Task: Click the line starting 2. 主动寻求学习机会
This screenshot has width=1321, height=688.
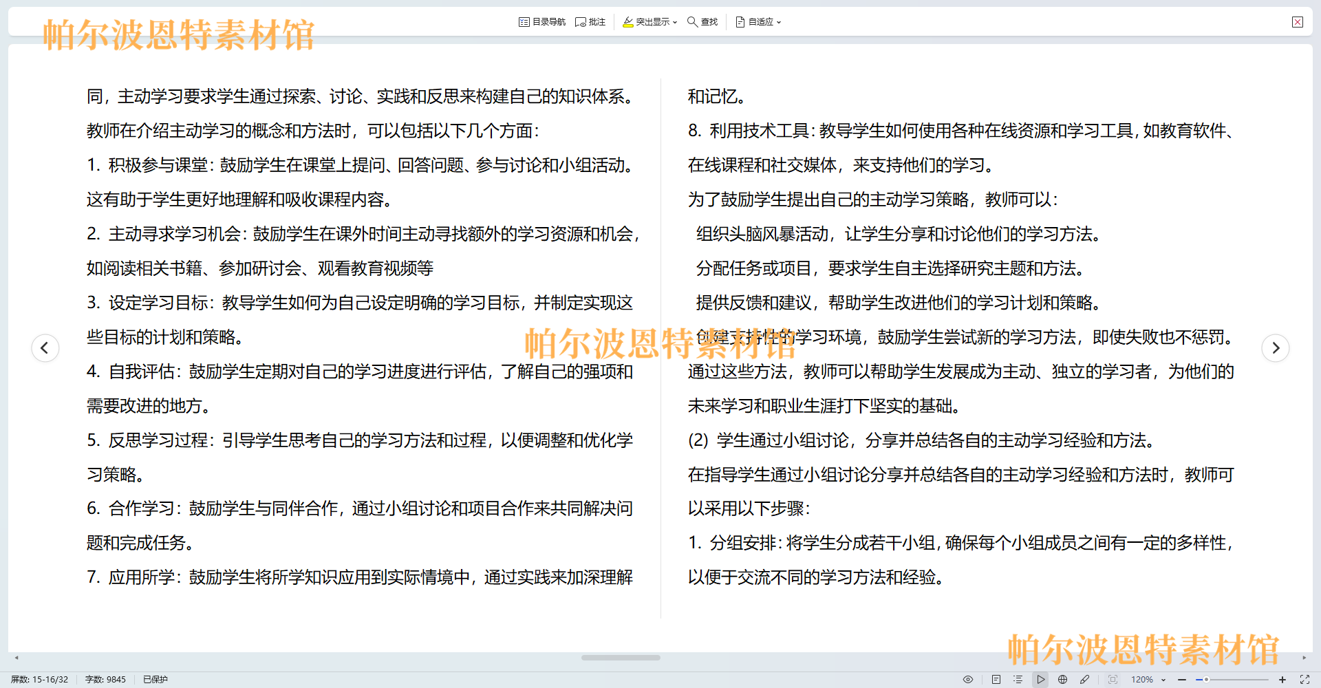Action: 364,234
